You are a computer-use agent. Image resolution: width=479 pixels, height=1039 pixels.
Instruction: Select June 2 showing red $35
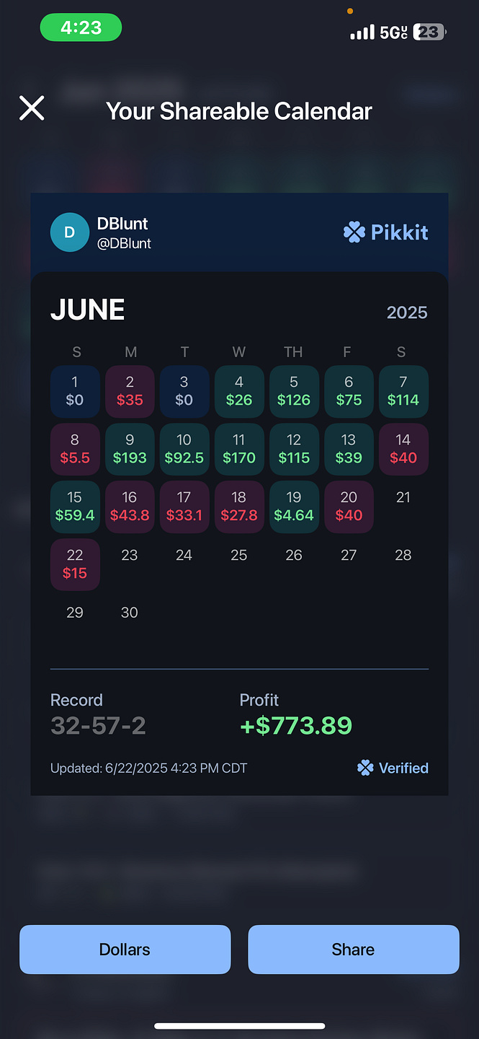click(x=130, y=391)
